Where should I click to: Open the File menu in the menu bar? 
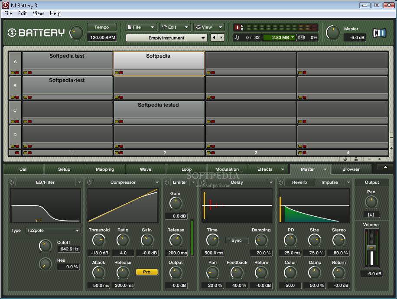pos(8,13)
